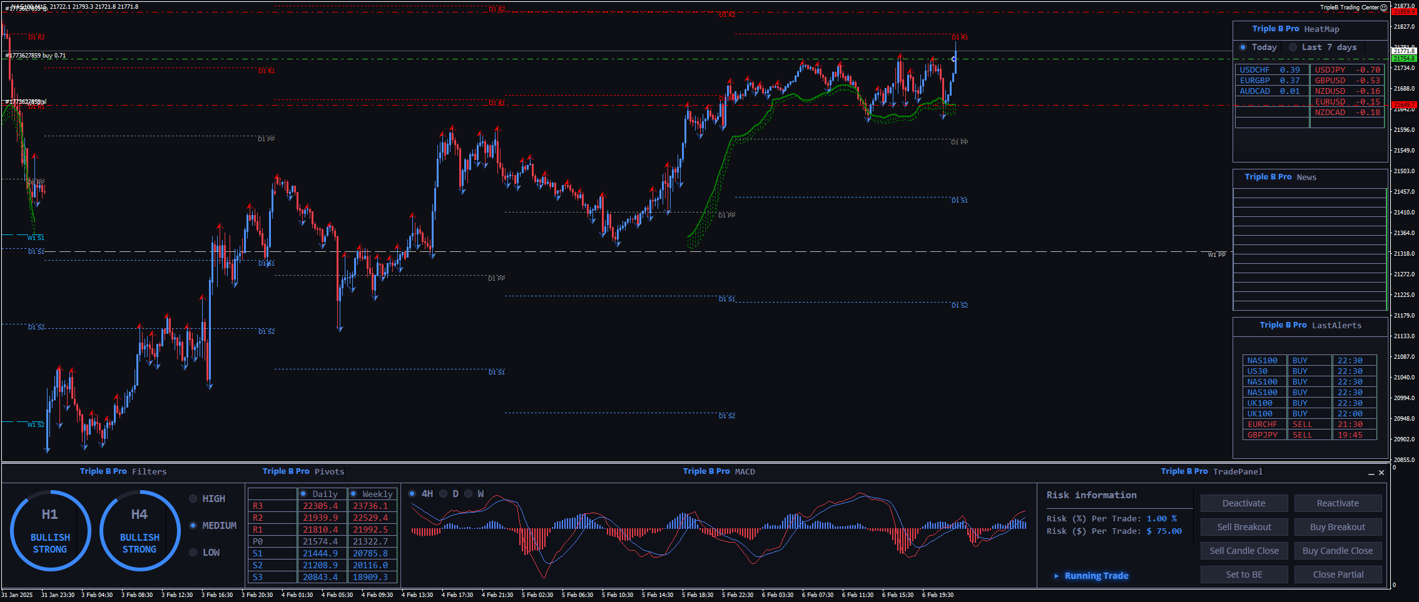
Task: Switch MACD timeframe to D
Action: [444, 494]
